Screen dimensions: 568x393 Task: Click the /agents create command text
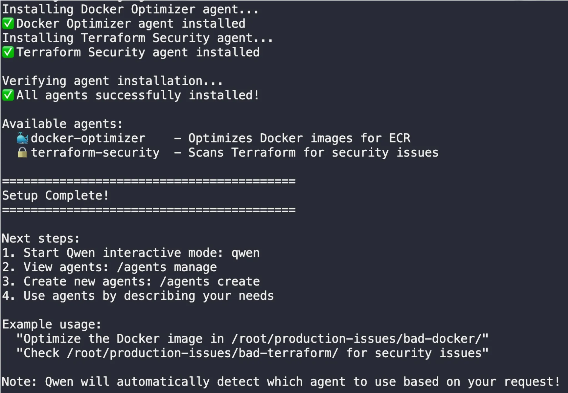(x=210, y=282)
